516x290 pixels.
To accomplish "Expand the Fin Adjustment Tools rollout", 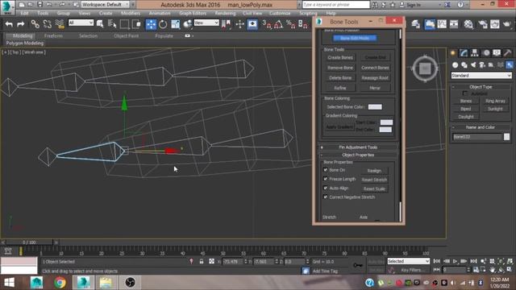I will 358,147.
